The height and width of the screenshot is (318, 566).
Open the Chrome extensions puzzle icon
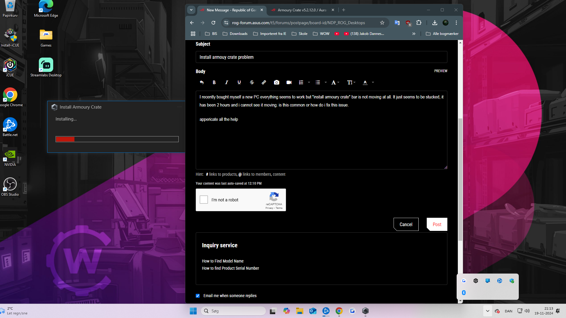(419, 23)
